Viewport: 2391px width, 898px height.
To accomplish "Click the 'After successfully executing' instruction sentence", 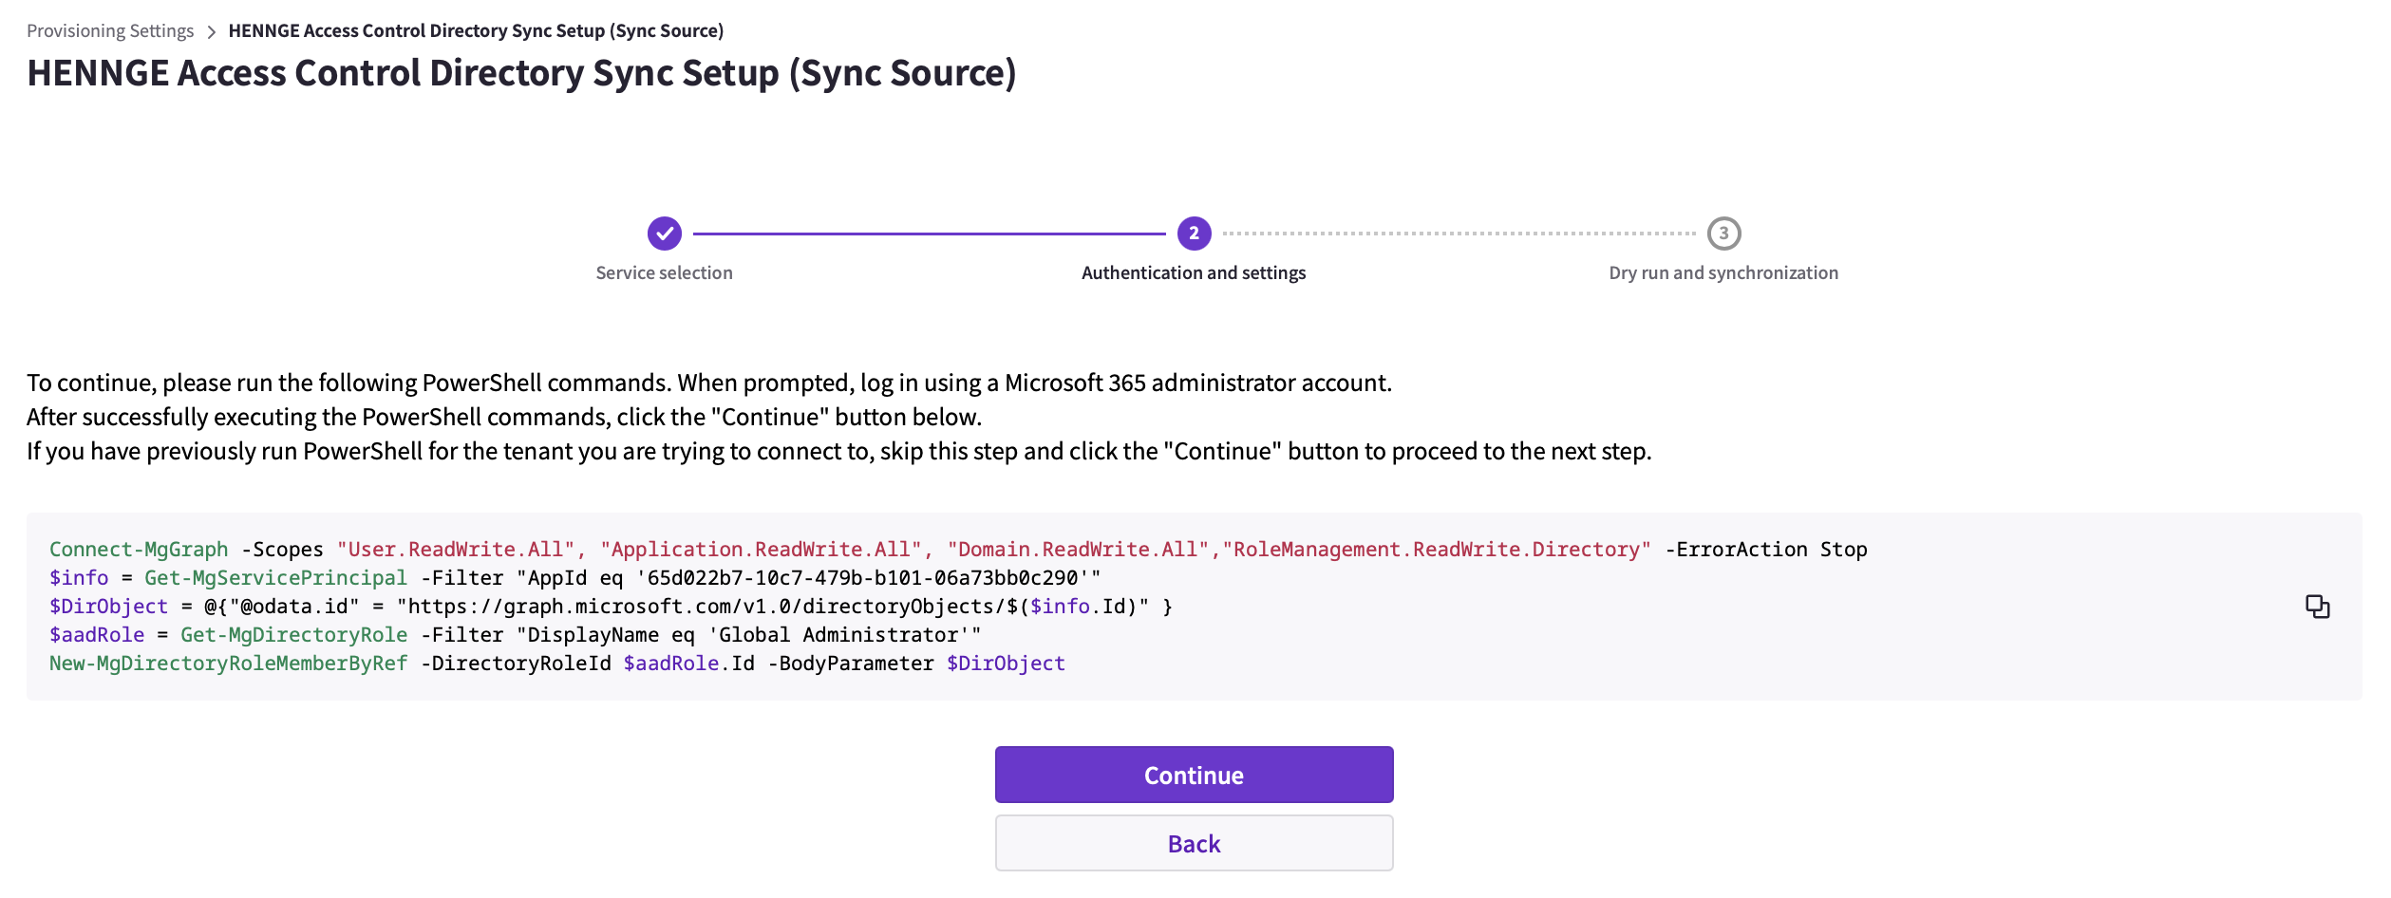I will coord(504,417).
